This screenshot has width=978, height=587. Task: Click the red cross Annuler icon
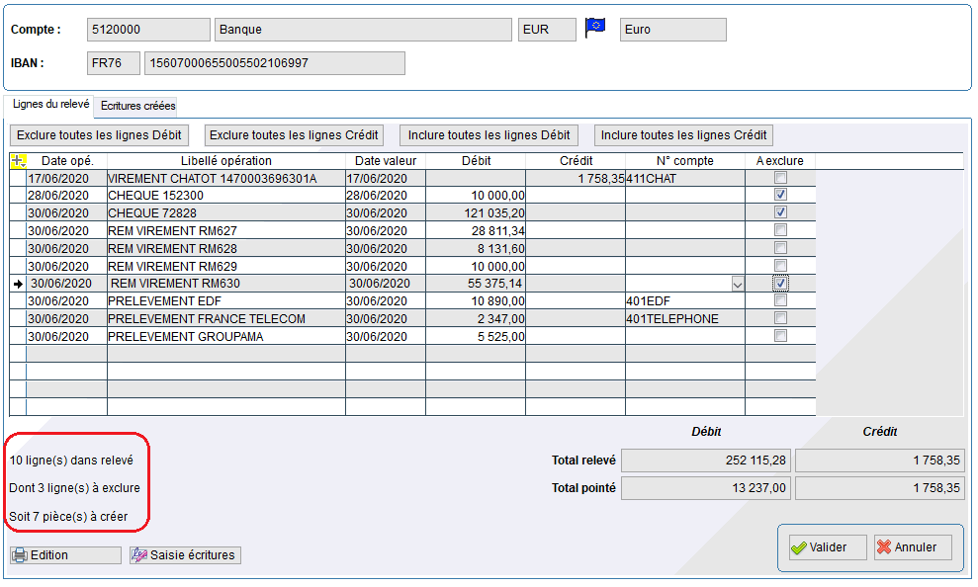coord(884,547)
